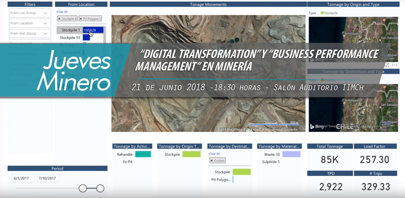Screen dimensions: 405x198
Task: Click the Total Tonnage value 85K
Action: tap(330, 160)
